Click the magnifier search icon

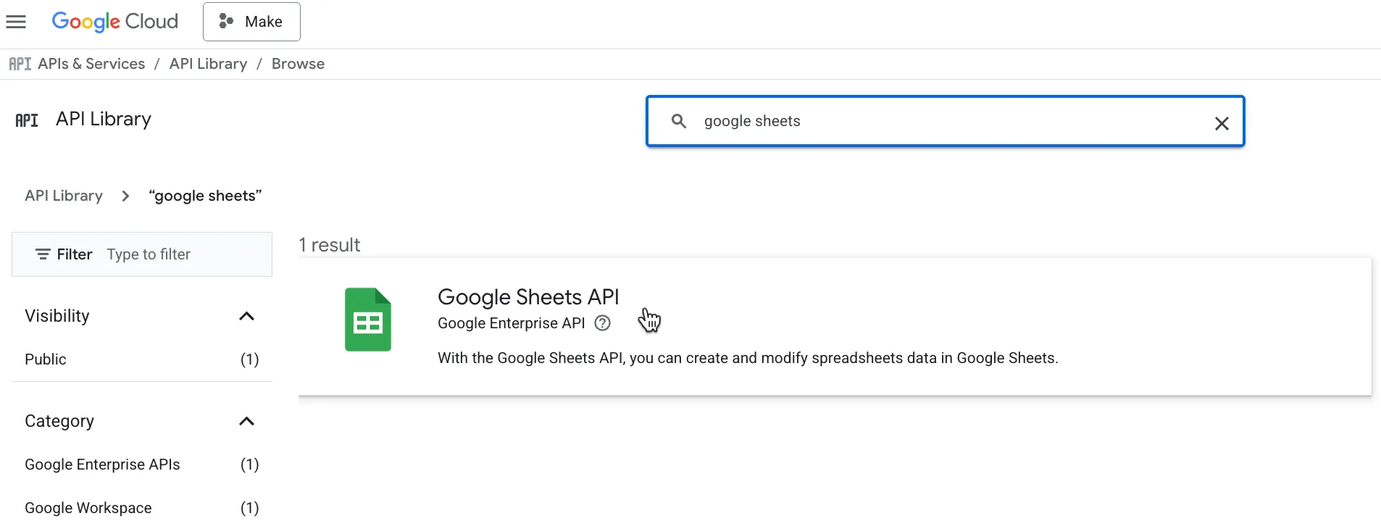click(678, 121)
